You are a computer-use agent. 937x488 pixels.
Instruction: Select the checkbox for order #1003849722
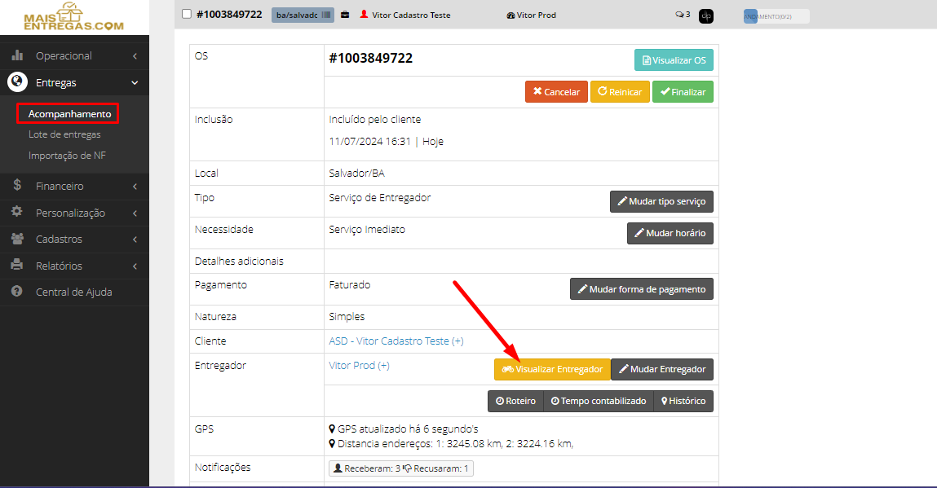click(x=187, y=15)
